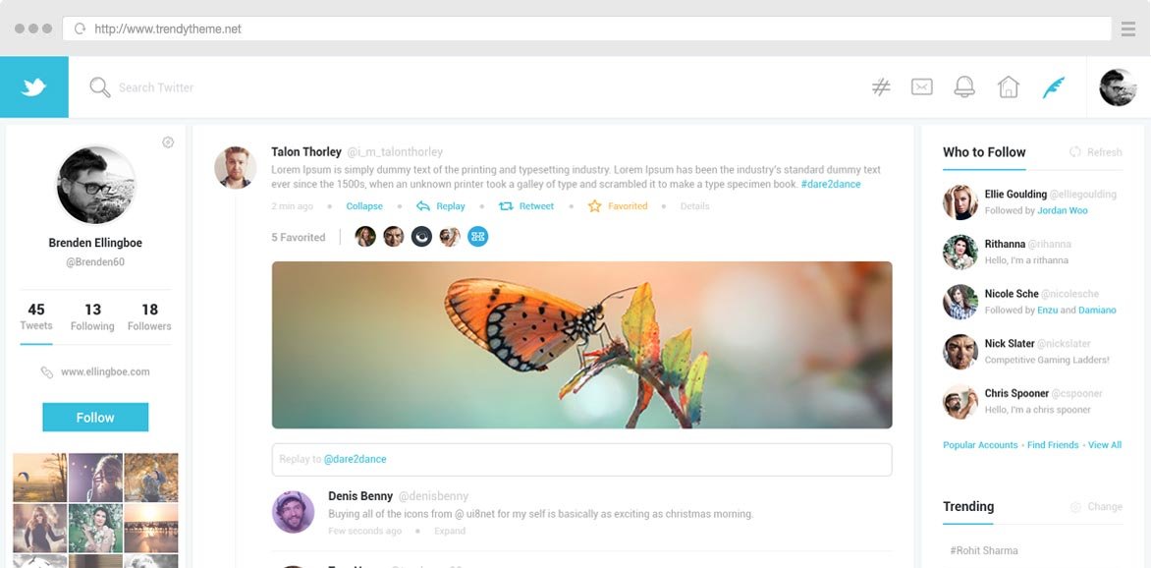
Task: Expand Denis Benny's tweet
Action: click(x=450, y=531)
